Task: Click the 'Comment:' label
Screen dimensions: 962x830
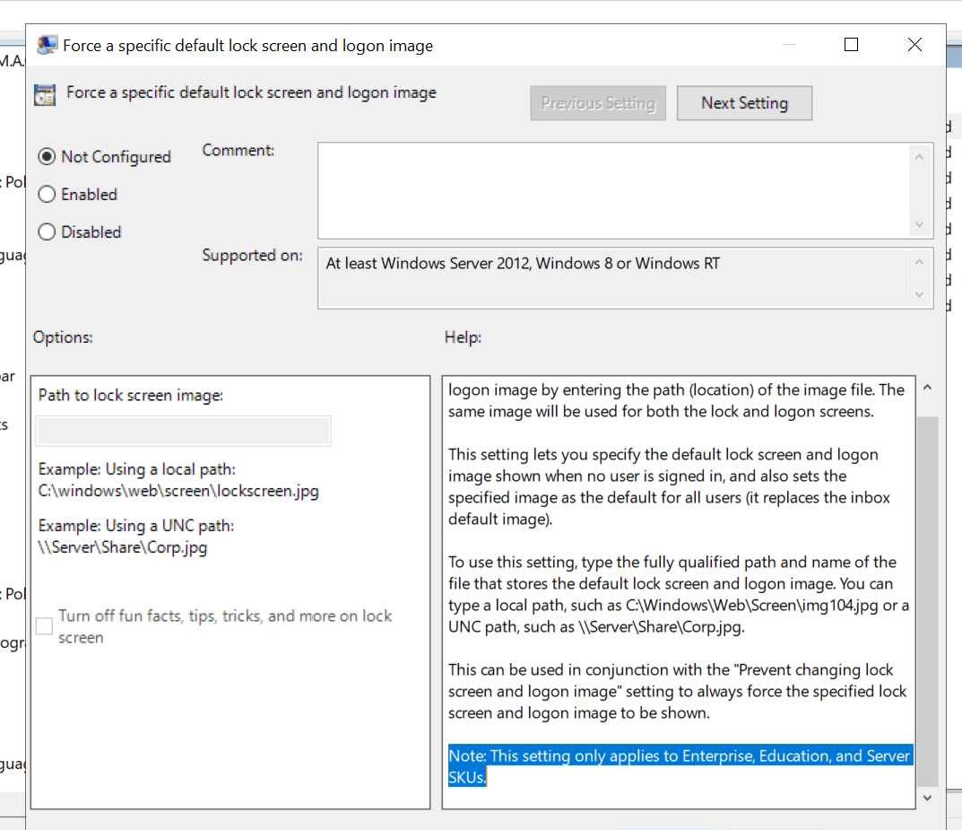Action: tap(238, 151)
